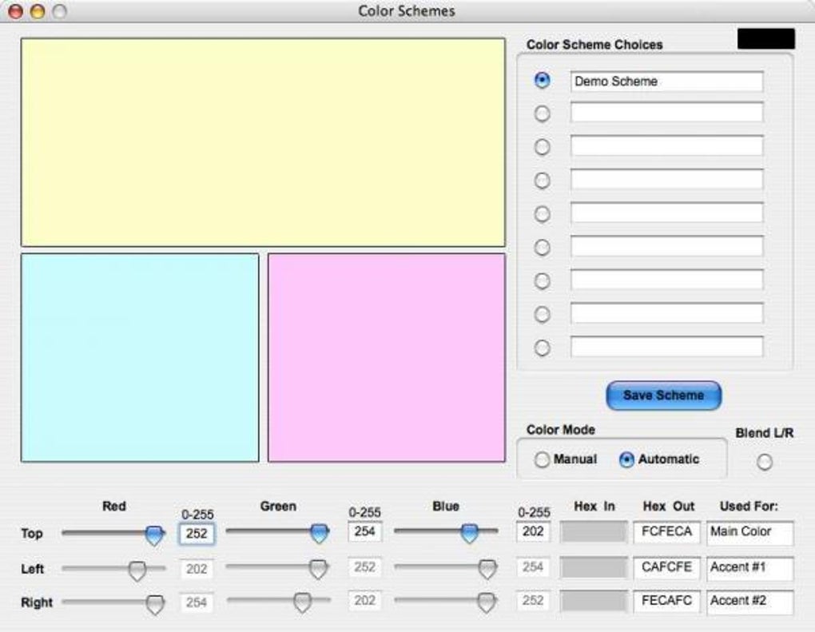815x632 pixels.
Task: Select the Automatic color mode
Action: [x=627, y=460]
